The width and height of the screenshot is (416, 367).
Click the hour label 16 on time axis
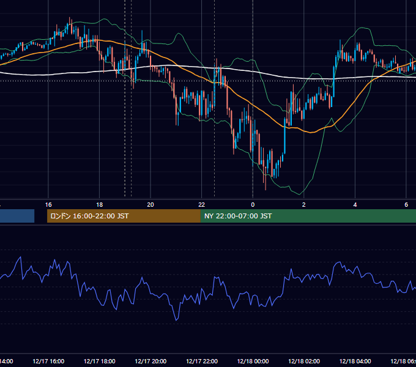click(48, 205)
